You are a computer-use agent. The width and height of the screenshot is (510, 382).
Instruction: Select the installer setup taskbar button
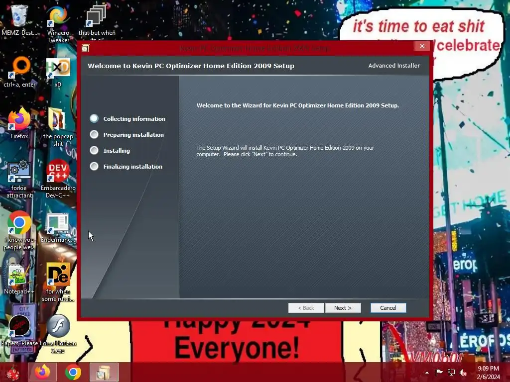coord(104,372)
